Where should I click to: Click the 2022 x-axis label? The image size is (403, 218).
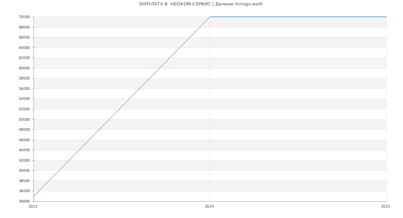pos(33,207)
